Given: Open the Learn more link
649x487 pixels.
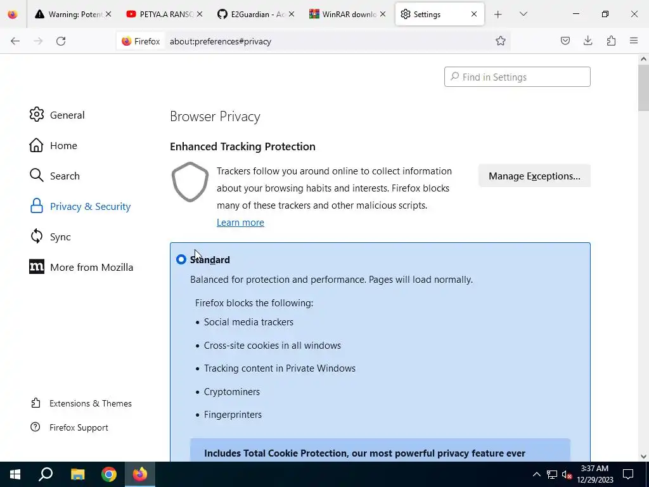Looking at the screenshot, I should (240, 223).
